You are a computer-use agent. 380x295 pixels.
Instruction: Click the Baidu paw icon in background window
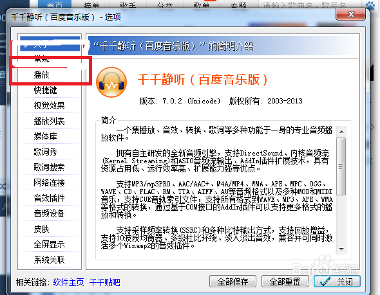click(370, 5)
